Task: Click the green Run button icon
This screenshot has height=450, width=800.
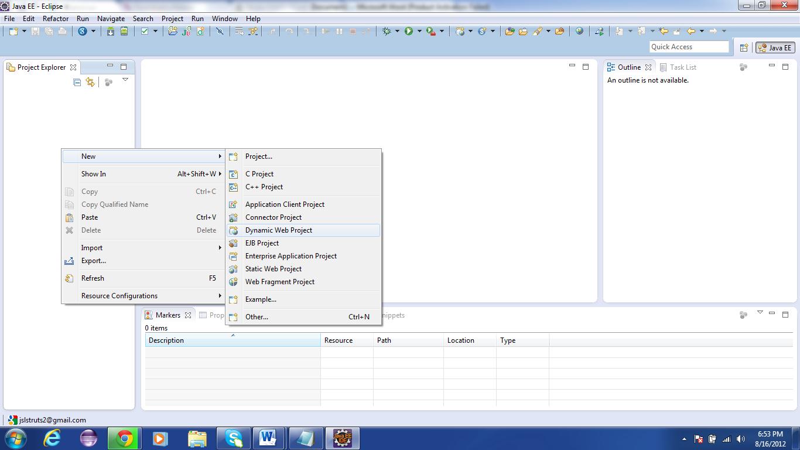Action: pyautogui.click(x=409, y=32)
